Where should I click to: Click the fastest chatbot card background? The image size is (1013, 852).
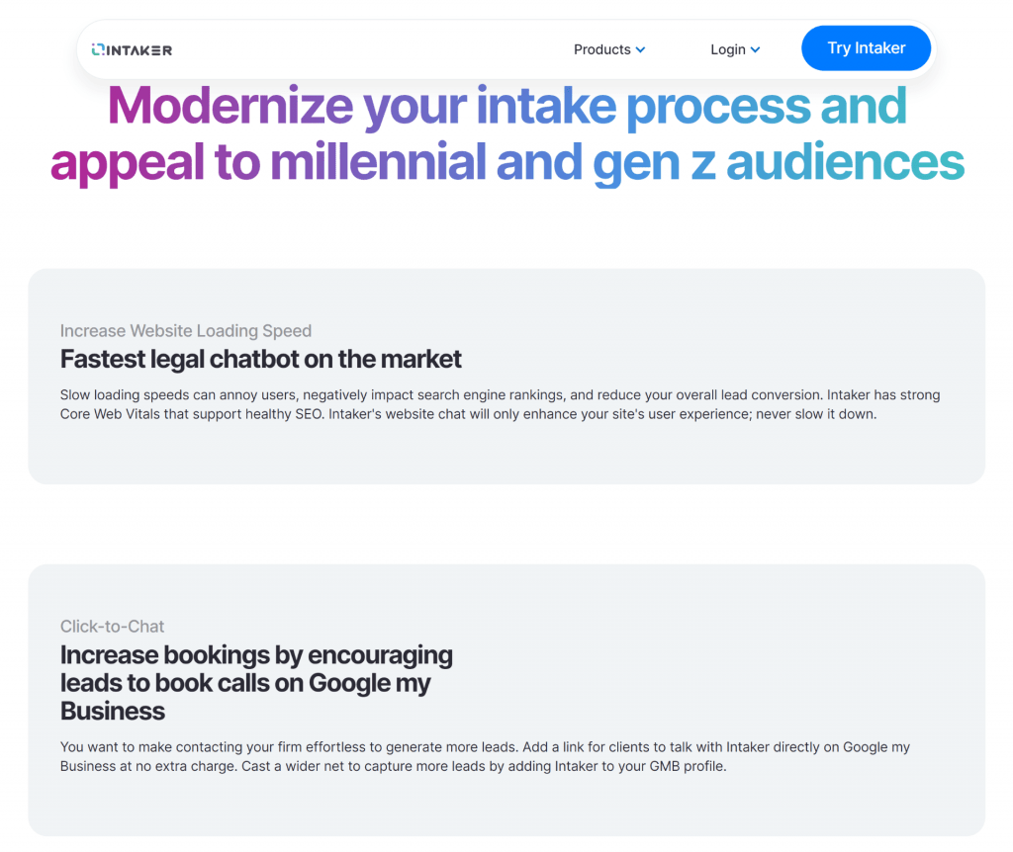tap(506, 454)
